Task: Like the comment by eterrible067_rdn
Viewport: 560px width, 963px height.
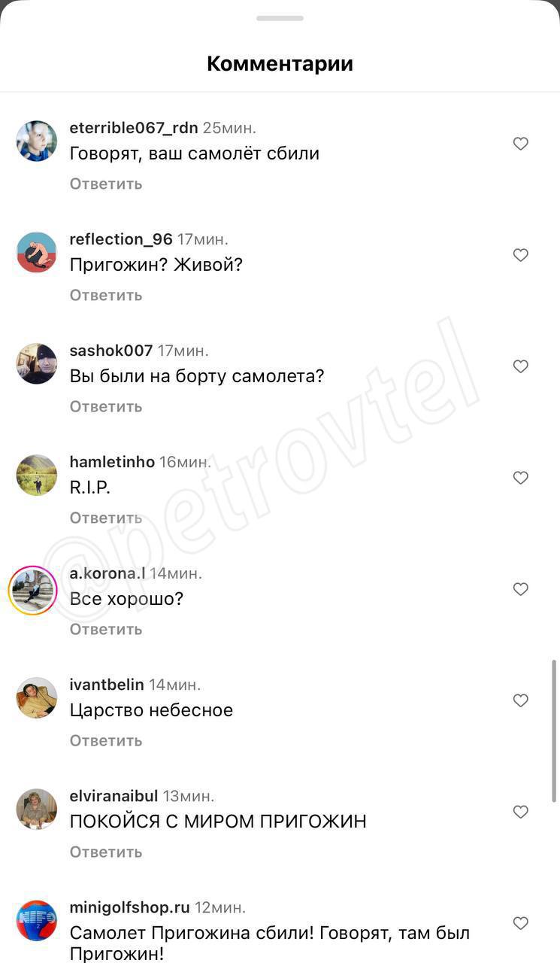Action: [x=520, y=144]
